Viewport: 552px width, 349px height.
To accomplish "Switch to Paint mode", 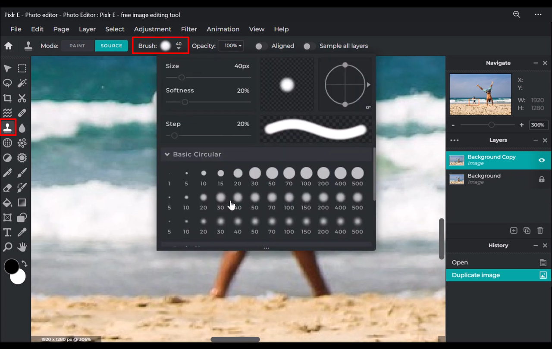I will pyautogui.click(x=78, y=45).
